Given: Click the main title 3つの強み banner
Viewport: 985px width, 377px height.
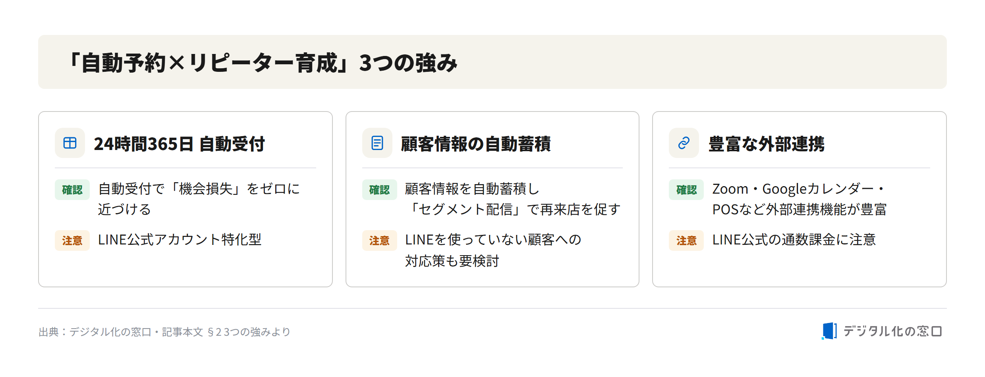Looking at the screenshot, I should (x=492, y=62).
